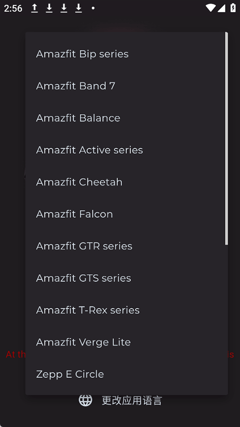Select Amazfit GTR series
The width and height of the screenshot is (240, 427).
tap(126, 246)
